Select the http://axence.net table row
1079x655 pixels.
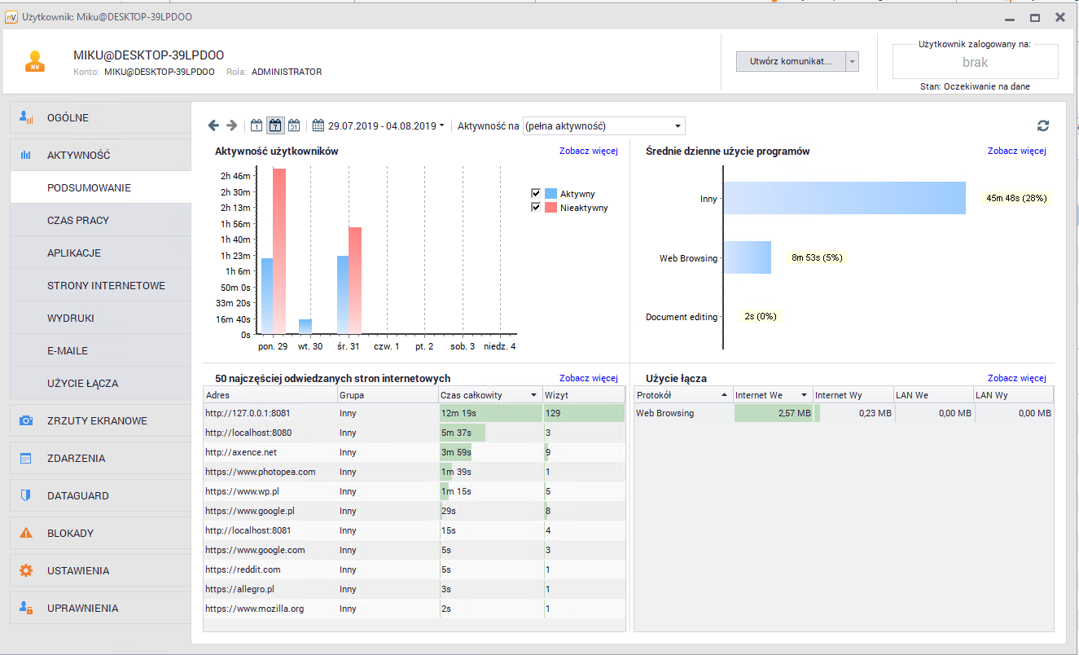pyautogui.click(x=366, y=452)
